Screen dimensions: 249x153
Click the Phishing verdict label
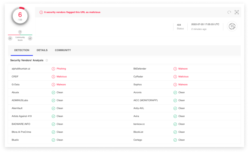(x=61, y=69)
